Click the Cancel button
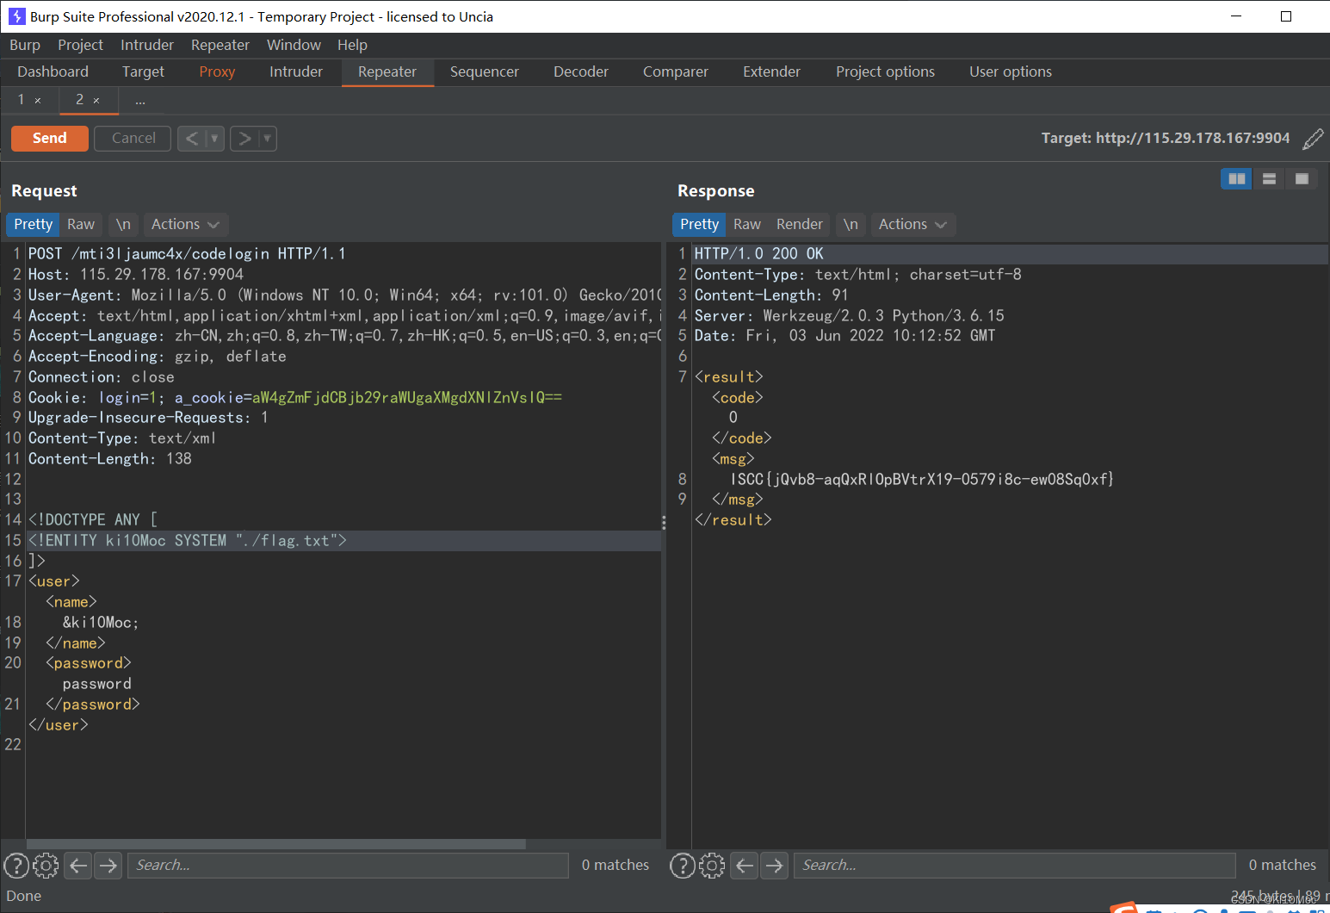 point(133,139)
